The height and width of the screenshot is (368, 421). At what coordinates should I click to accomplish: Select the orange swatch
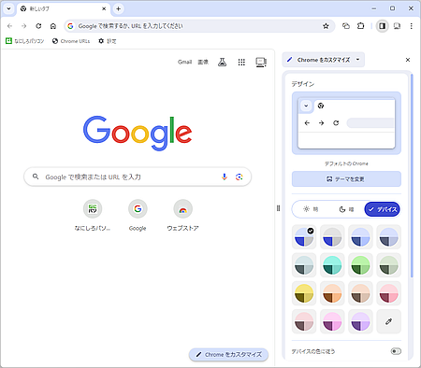332,293
